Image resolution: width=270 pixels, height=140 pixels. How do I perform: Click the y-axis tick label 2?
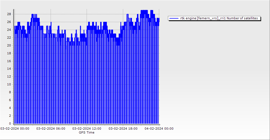[10, 116]
